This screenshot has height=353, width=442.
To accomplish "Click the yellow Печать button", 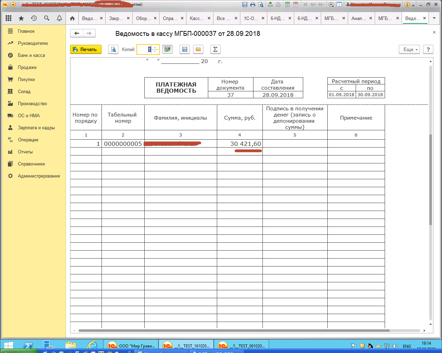I will 86,49.
